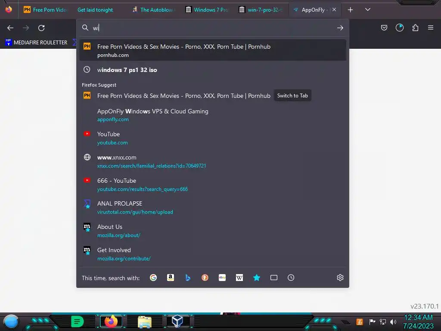Viewport: 441px width, 331px height.
Task: Click the Firefox taskbar button
Action: pyautogui.click(x=111, y=322)
